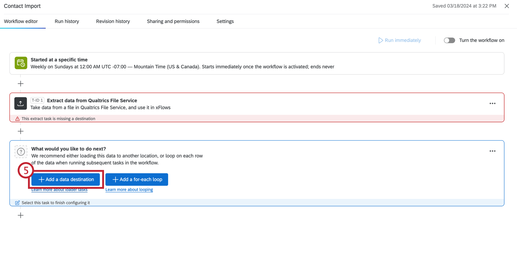Viewport: 517px width, 258px height.
Task: Open options menu for Extract data task
Action: tap(492, 104)
